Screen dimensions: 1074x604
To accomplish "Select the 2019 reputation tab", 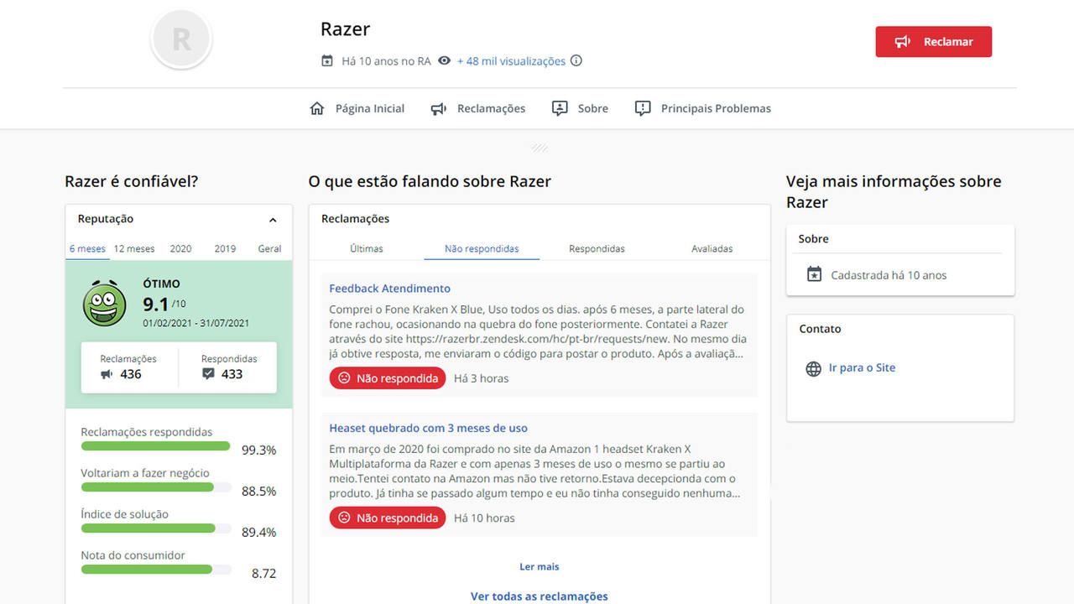I will click(225, 249).
